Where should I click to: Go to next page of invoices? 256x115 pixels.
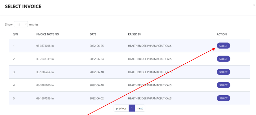(140, 108)
